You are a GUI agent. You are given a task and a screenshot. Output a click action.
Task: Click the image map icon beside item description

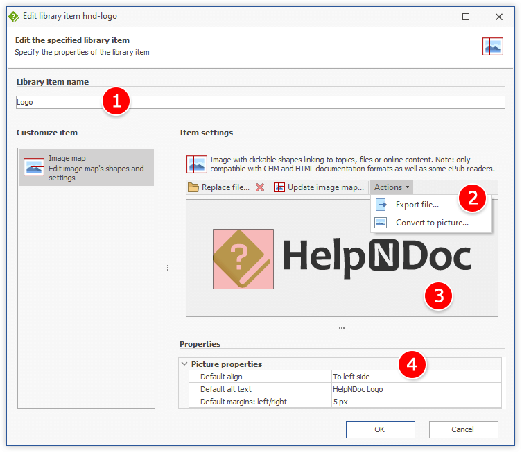(196, 164)
